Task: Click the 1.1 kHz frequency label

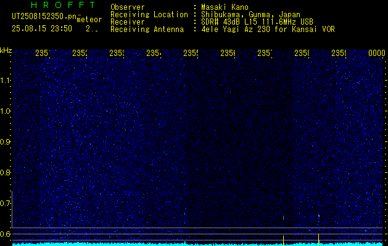Action: click(6, 81)
